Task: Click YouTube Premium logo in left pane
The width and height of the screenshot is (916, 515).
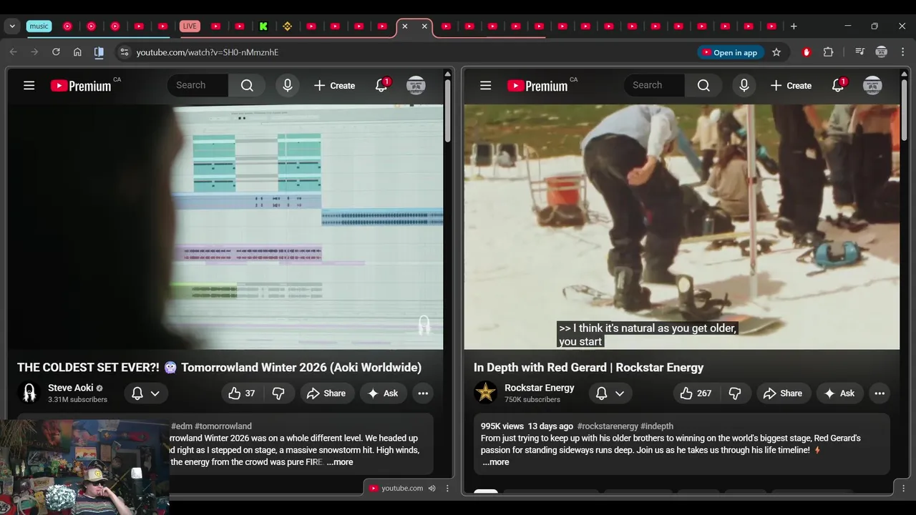Action: [81, 86]
